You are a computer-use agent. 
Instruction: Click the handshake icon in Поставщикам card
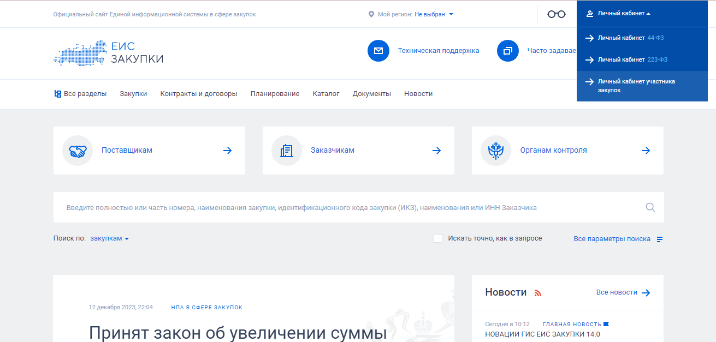pos(78,151)
